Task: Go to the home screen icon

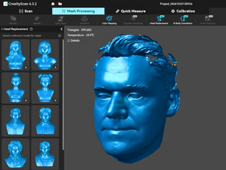Action: (53, 4)
